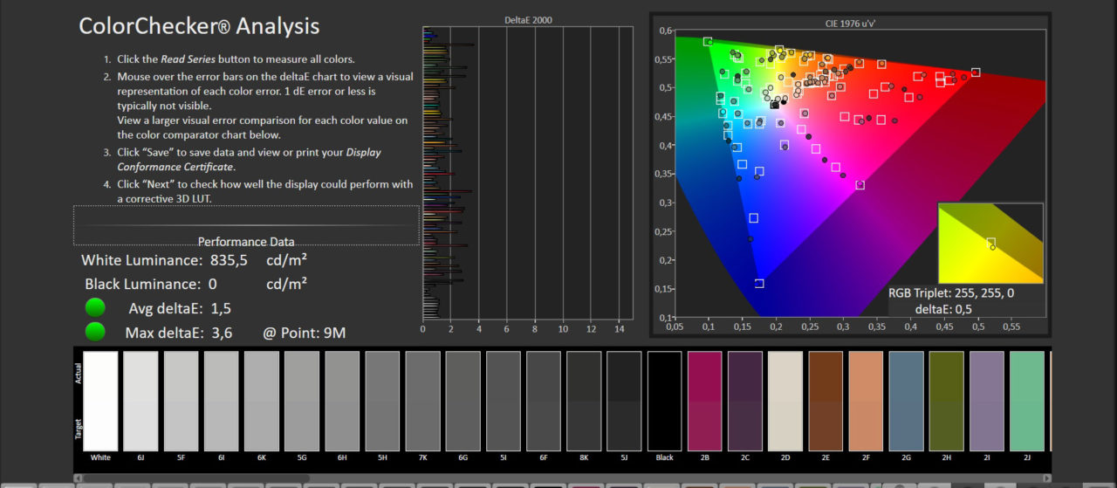Pick the 2F peach color swatch
The image size is (1117, 488).
point(866,401)
